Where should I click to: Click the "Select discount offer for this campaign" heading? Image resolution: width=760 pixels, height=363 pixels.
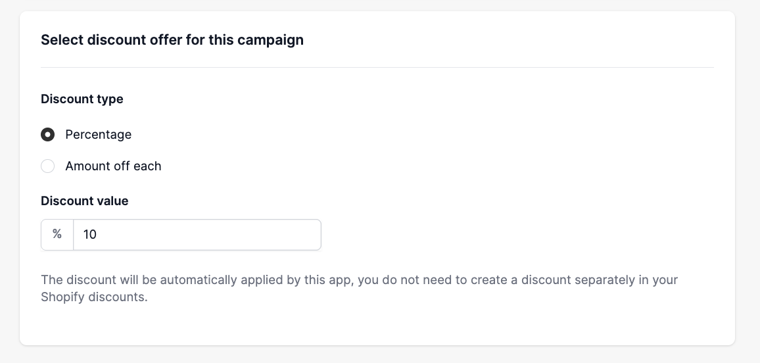point(172,40)
